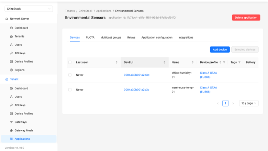The image size is (268, 151).
Task: Click the Add device button
Action: tap(220, 50)
